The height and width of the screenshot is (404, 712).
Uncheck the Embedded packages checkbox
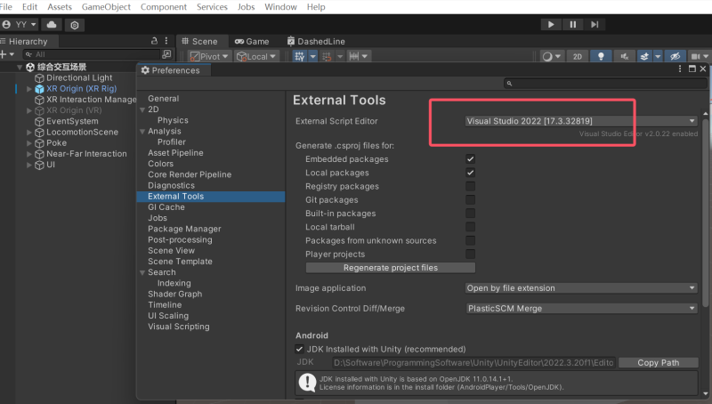pos(470,159)
